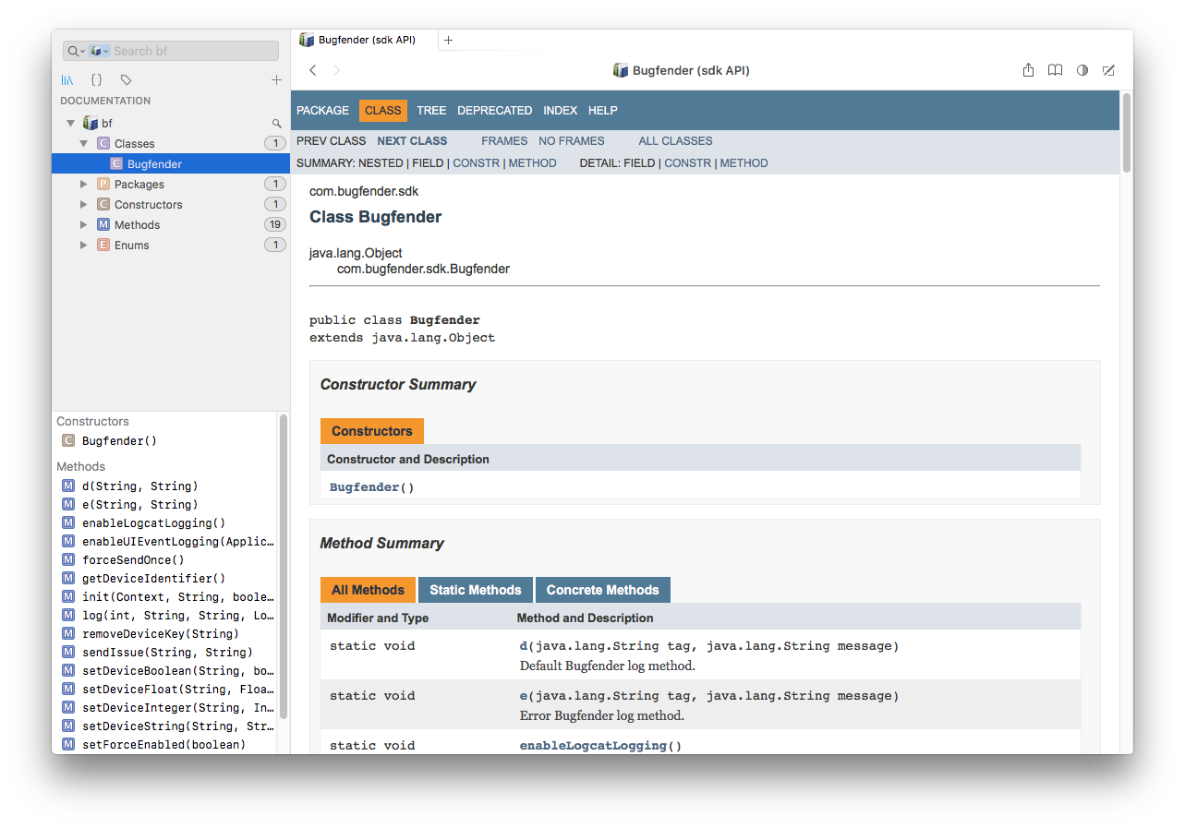Viewport: 1185px width, 828px height.
Task: Click the E icon beside Enums
Action: [103, 245]
